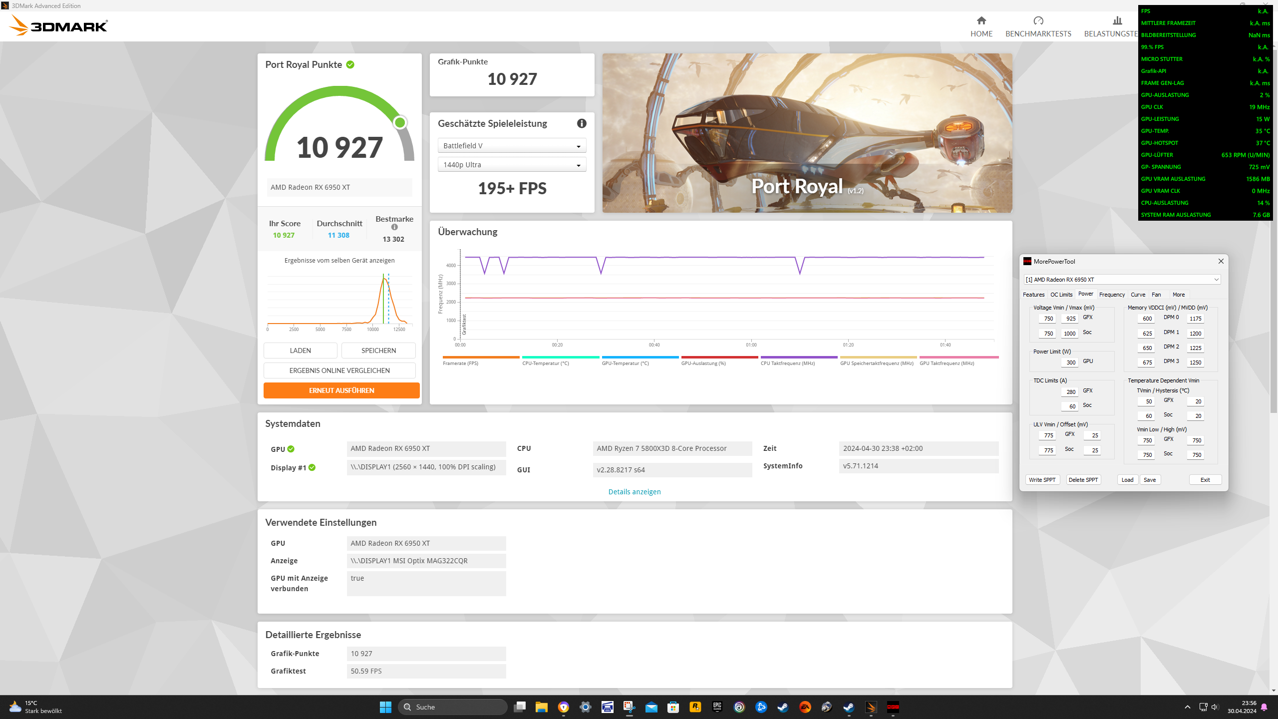Click the Bestmarke info icon
The image size is (1278, 719).
(394, 227)
